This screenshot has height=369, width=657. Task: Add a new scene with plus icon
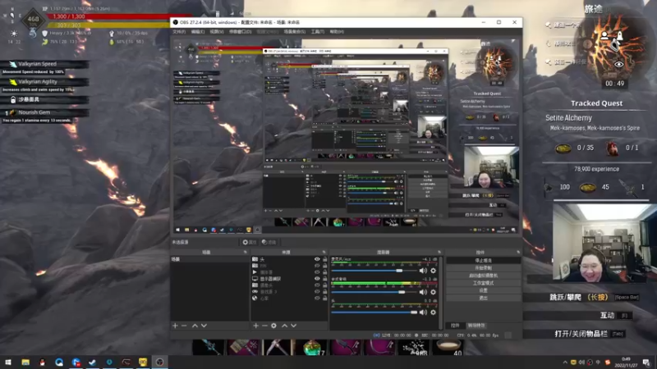pos(175,326)
